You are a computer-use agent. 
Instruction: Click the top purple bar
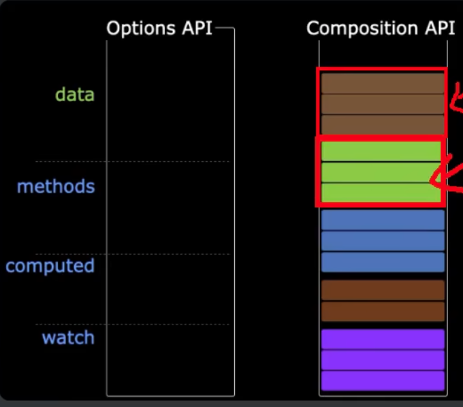(383, 340)
